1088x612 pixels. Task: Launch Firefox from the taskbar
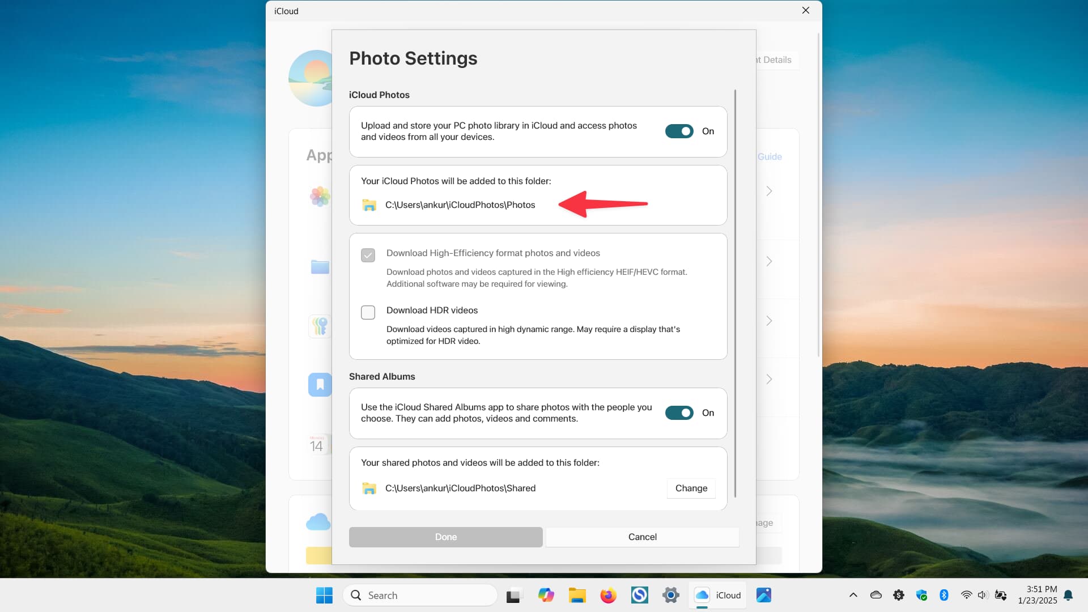point(608,596)
